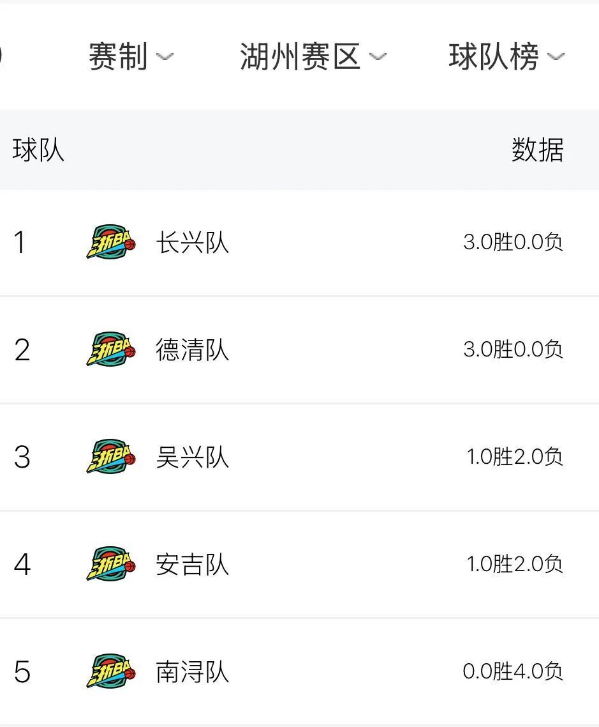Expand the 湖州赛区 region dropdown
599x727 pixels.
[313, 57]
